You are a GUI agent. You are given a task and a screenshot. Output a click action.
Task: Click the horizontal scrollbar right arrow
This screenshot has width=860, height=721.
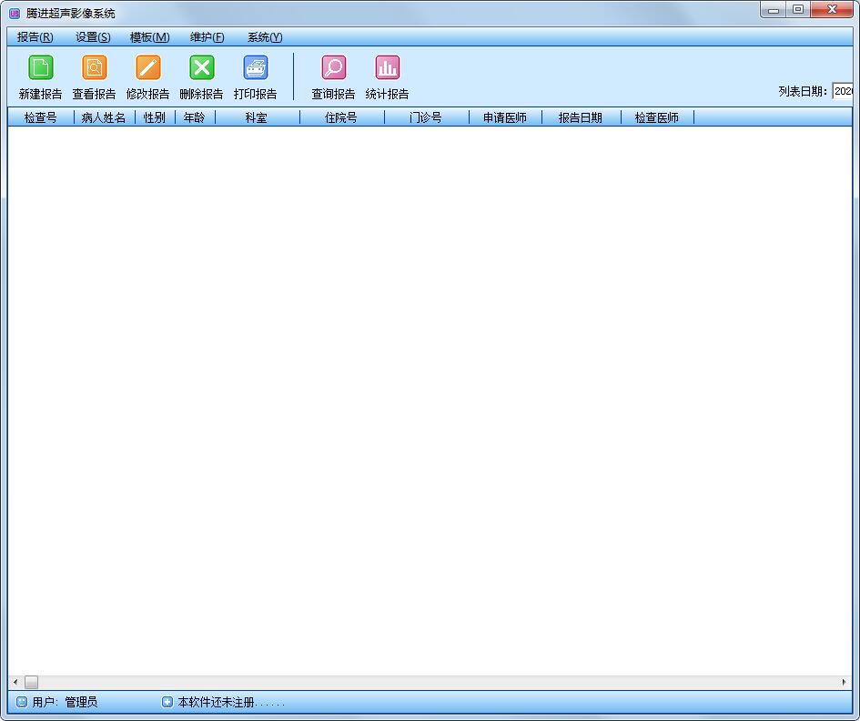coord(845,682)
